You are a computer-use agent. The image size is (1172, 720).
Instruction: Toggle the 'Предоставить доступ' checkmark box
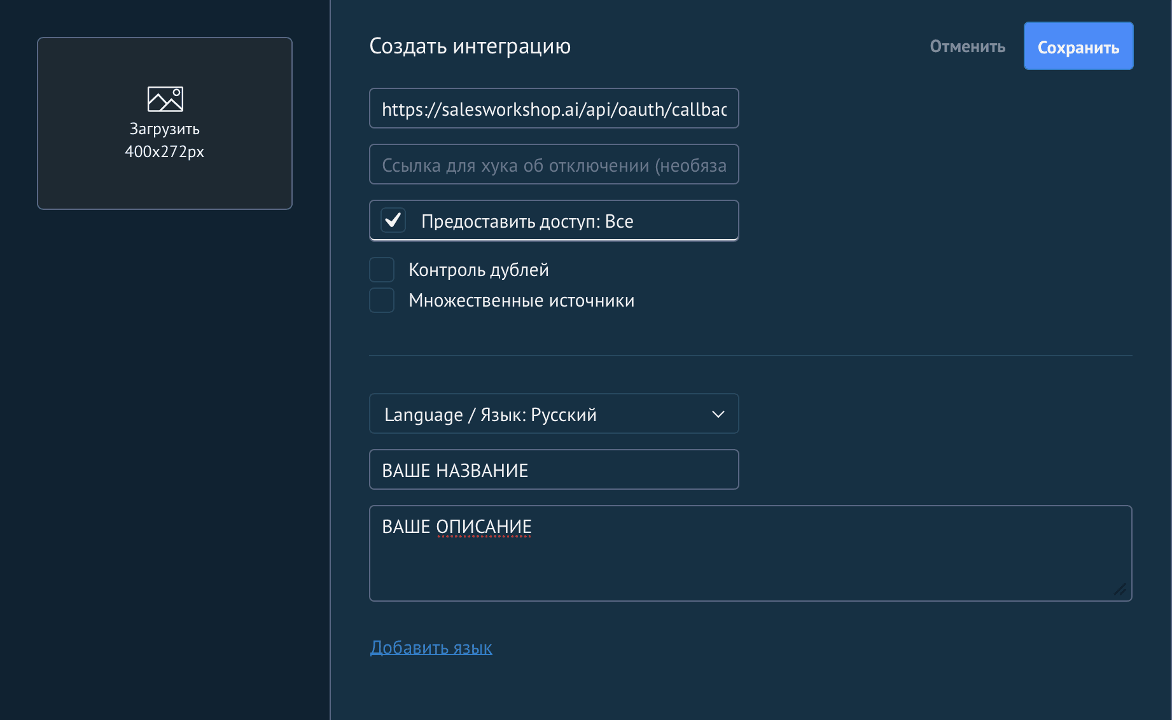tap(393, 221)
